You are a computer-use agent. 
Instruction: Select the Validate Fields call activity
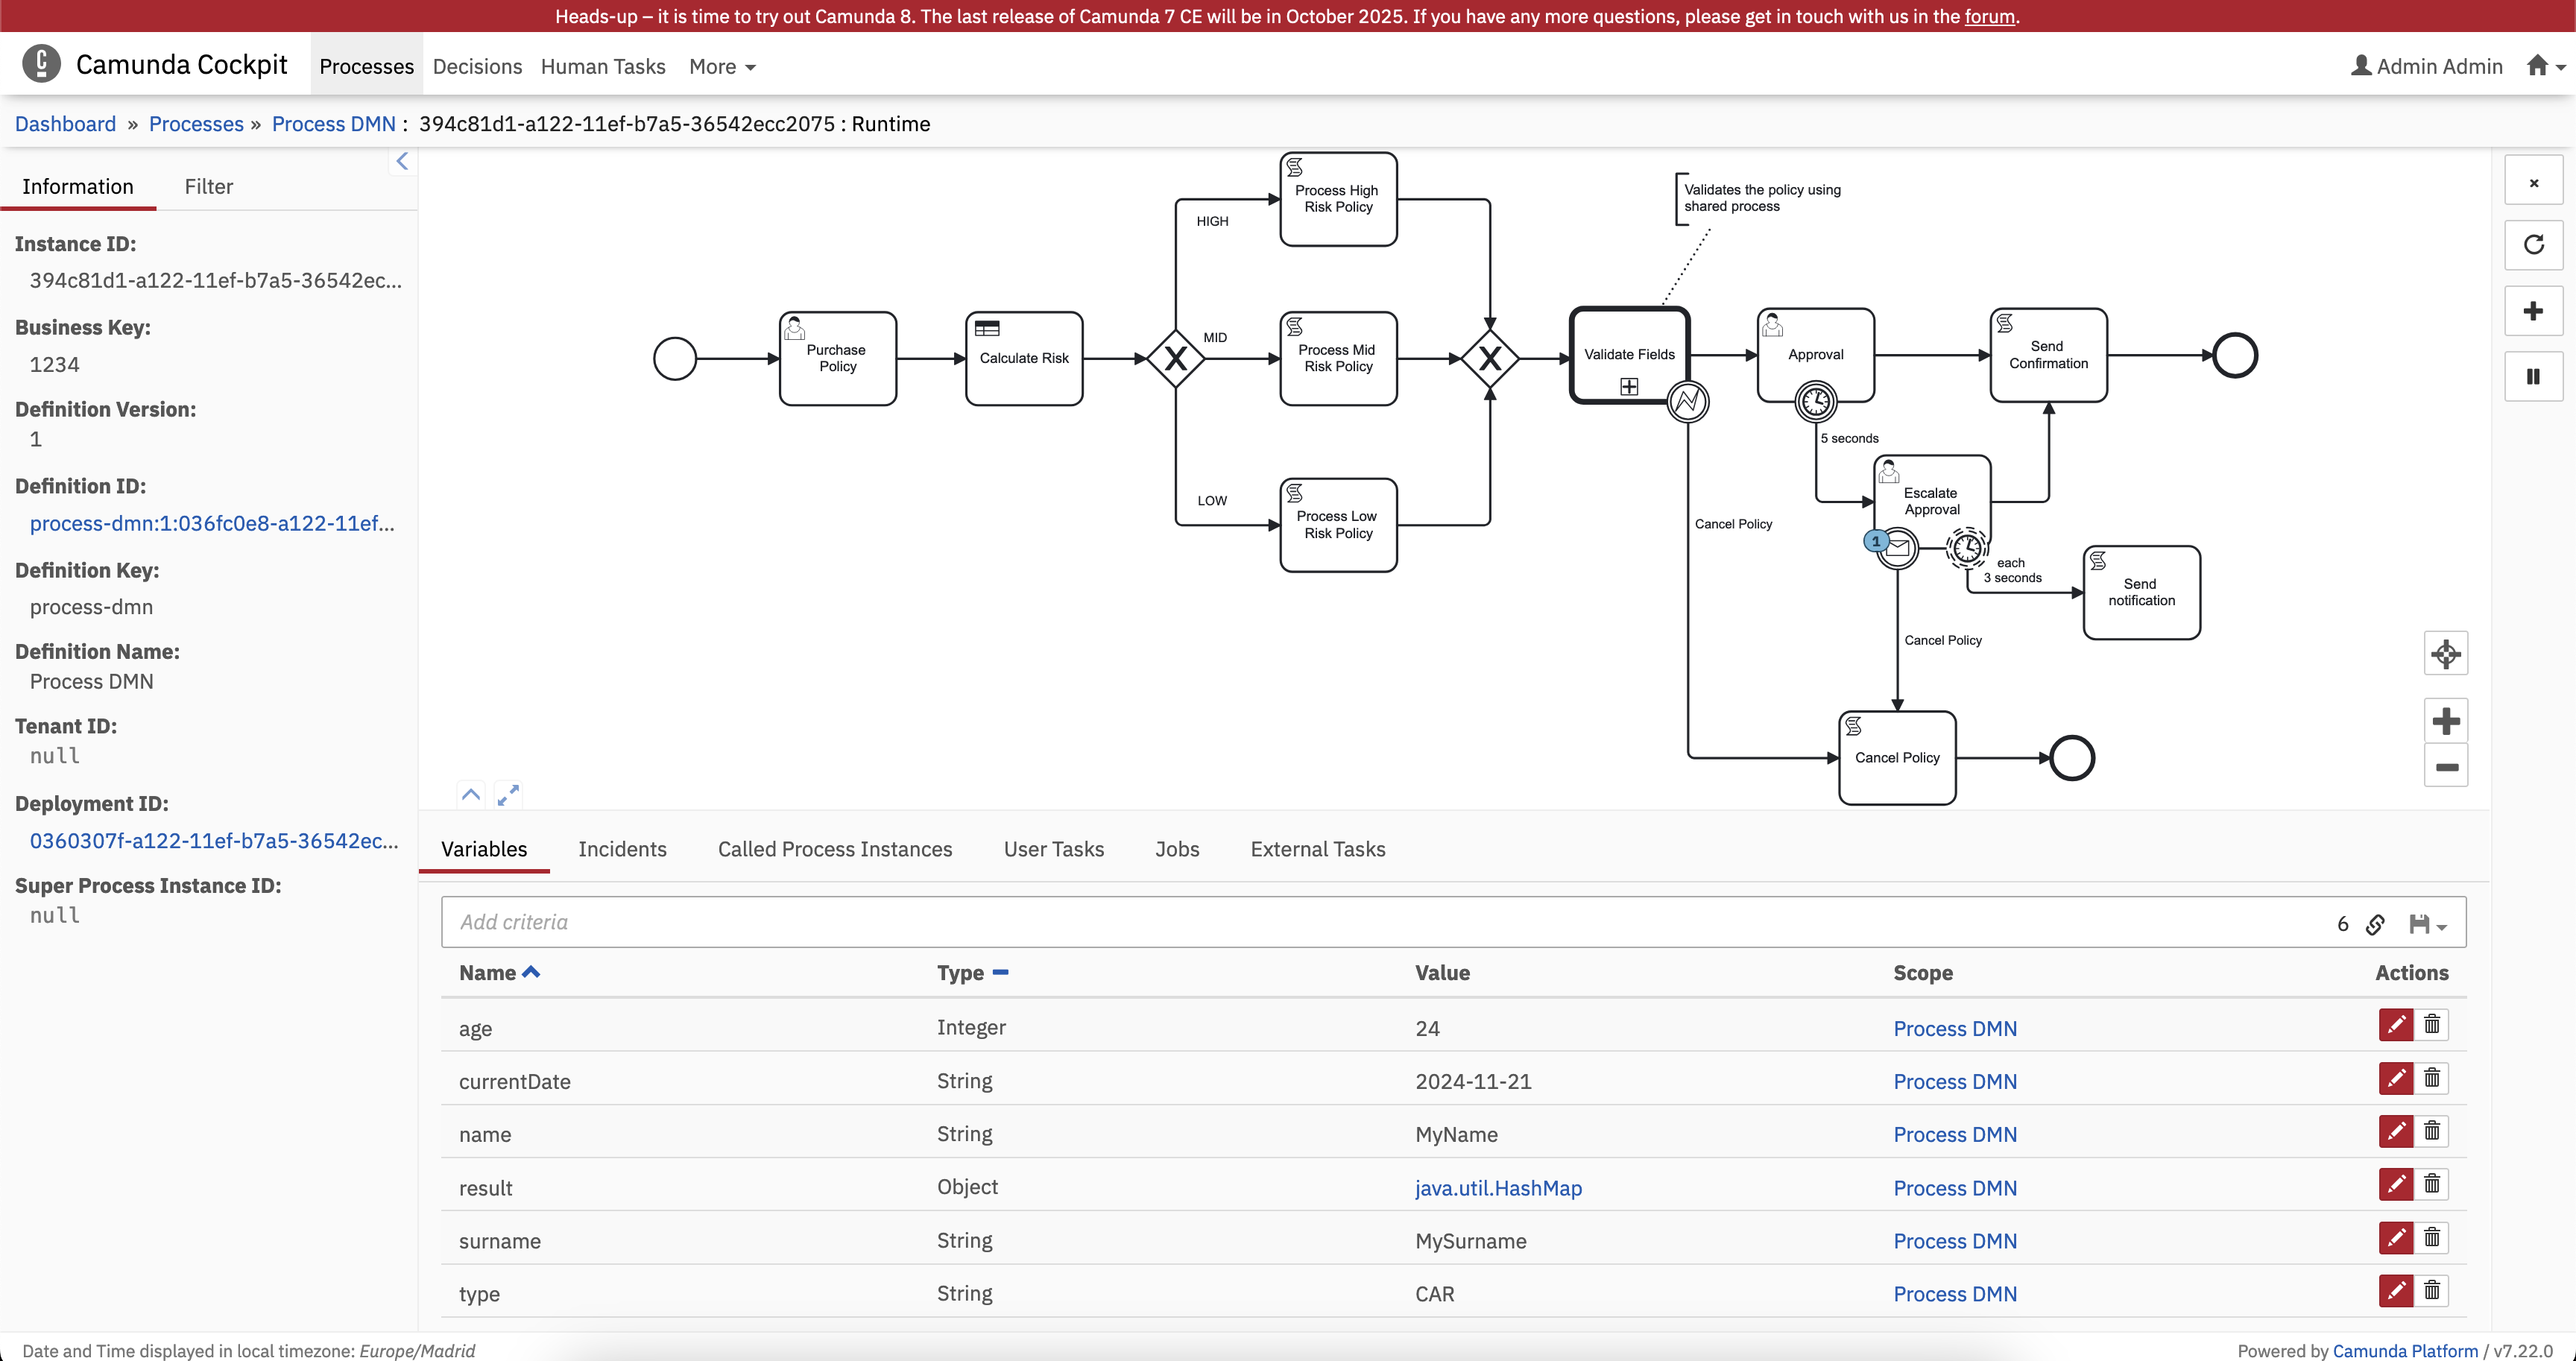[1630, 355]
